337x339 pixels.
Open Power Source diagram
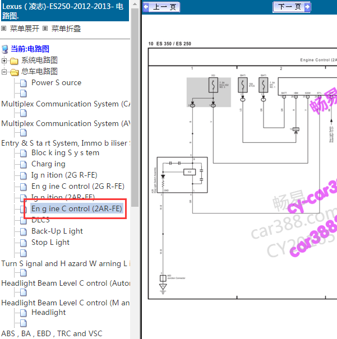(x=56, y=82)
